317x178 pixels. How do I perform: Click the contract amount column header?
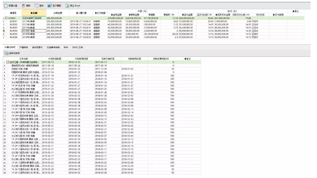click(x=58, y=13)
